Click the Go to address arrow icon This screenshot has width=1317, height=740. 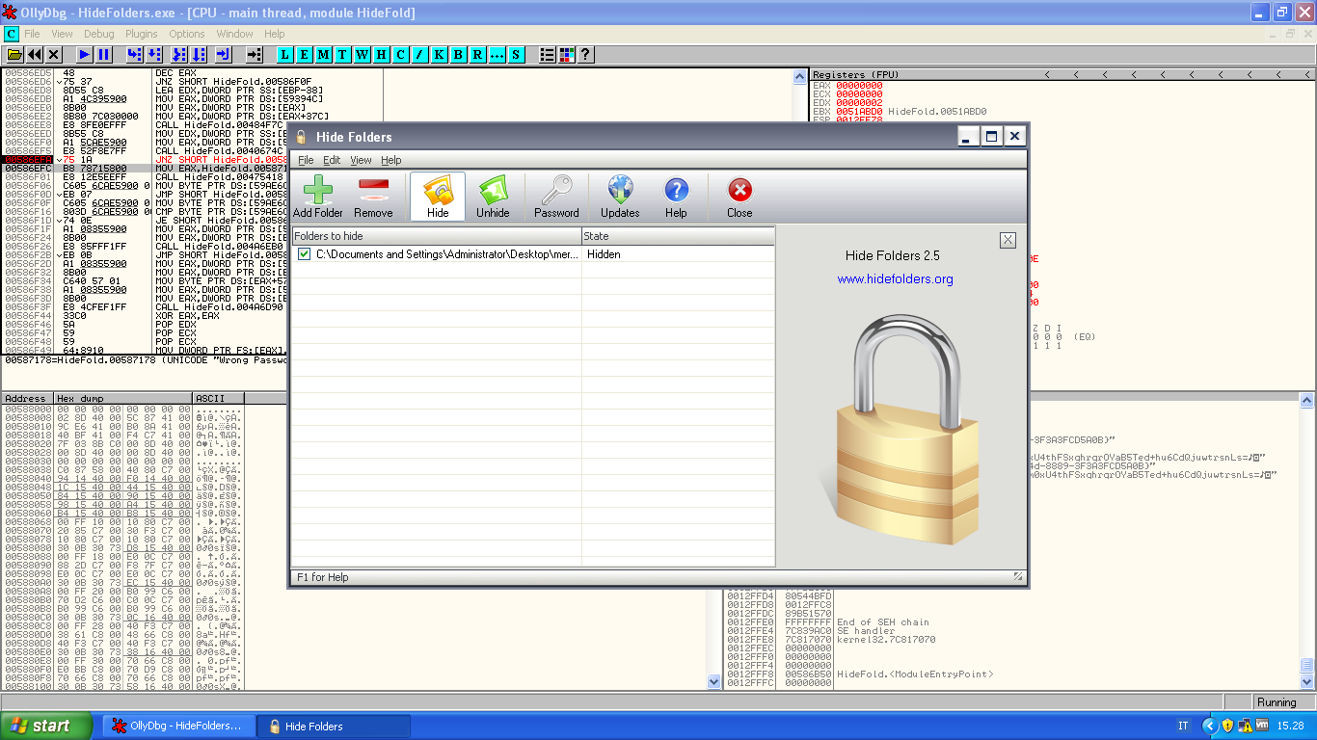click(254, 55)
